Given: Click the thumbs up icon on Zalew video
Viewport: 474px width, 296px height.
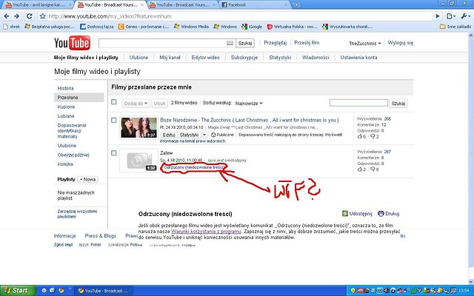Looking at the screenshot, I should (x=360, y=169).
